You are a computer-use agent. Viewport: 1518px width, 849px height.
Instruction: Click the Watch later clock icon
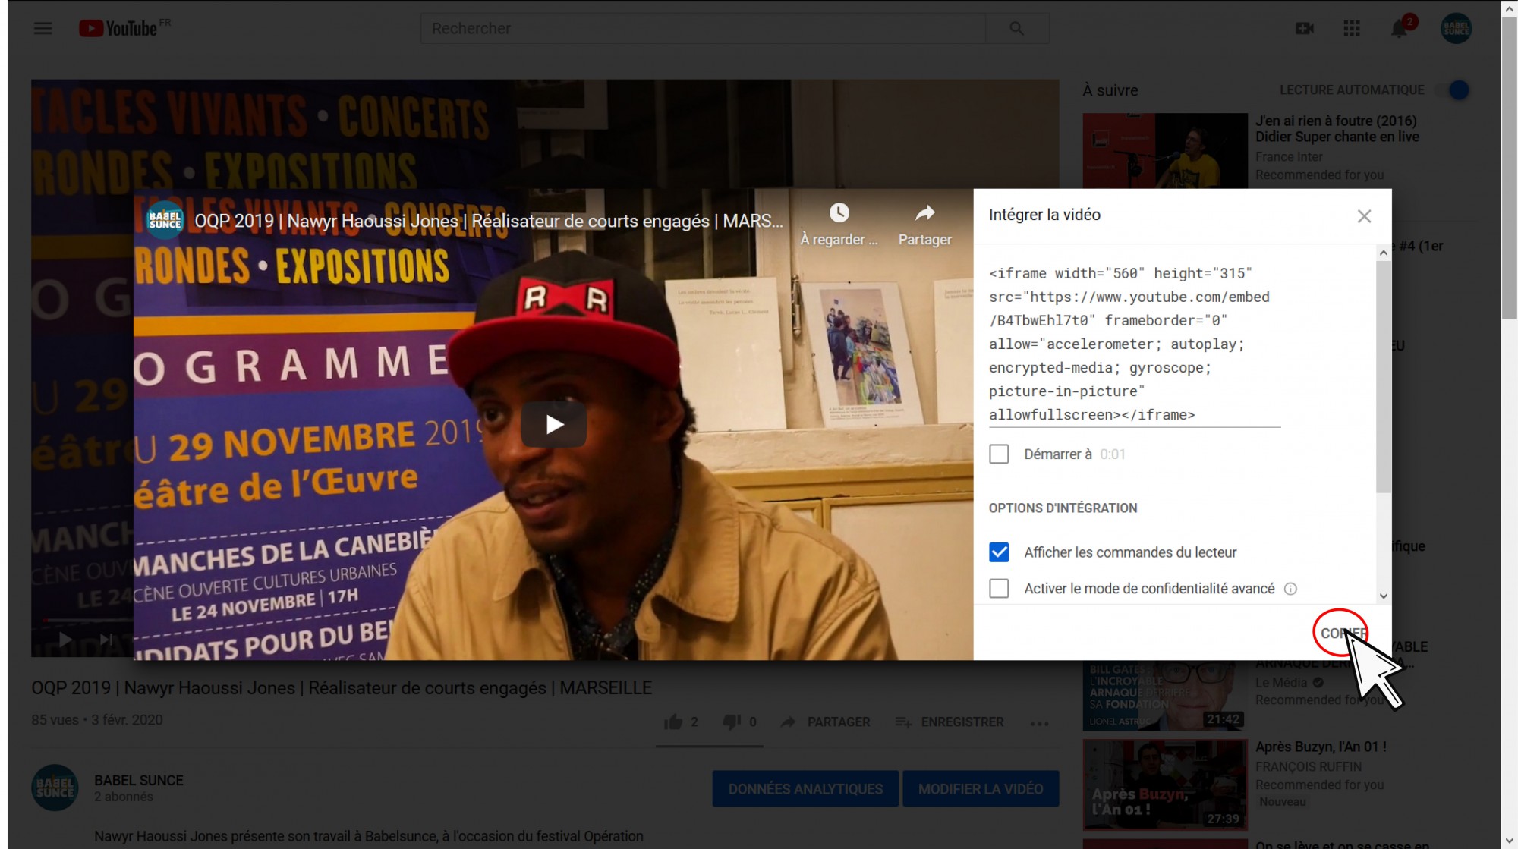coord(839,213)
